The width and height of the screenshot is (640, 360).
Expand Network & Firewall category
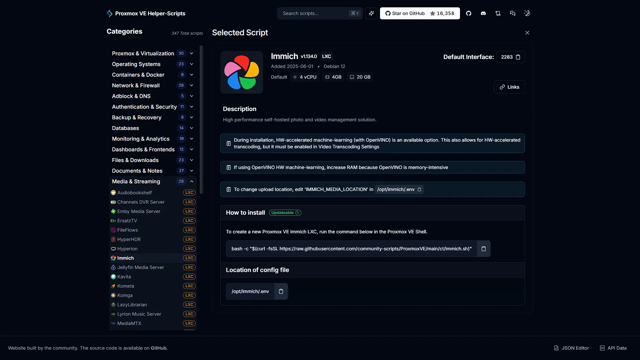point(153,85)
